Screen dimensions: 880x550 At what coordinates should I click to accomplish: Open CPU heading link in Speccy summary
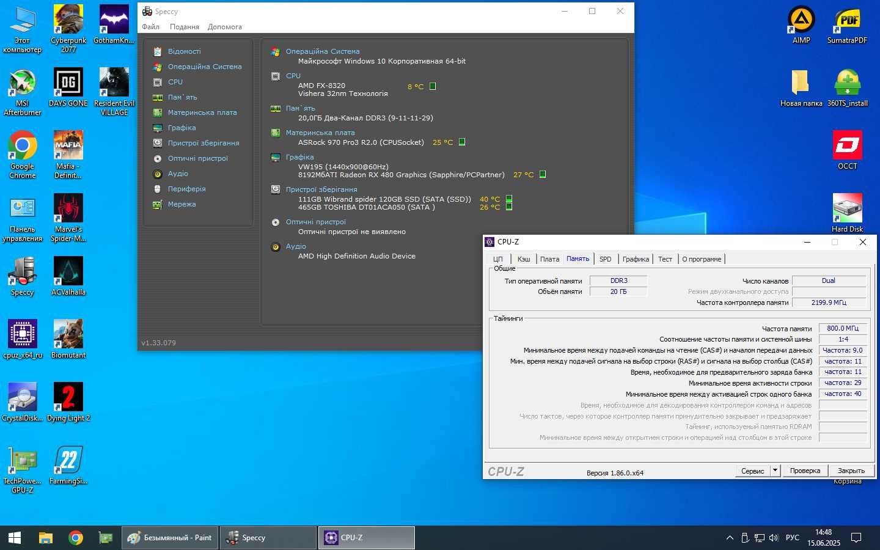point(293,76)
